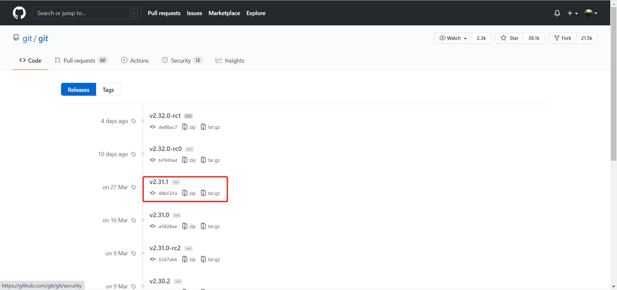Click the scrollbar down arrow
Viewport: 617px width, 290px height.
pyautogui.click(x=613, y=286)
